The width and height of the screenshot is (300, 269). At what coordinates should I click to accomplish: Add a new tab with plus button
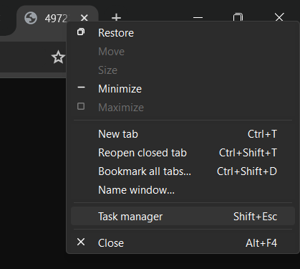tap(116, 18)
